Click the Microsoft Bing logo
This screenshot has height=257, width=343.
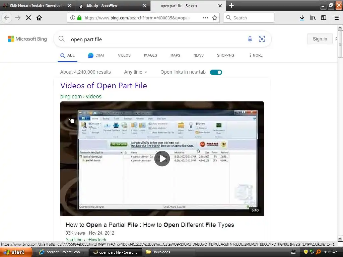pos(27,39)
